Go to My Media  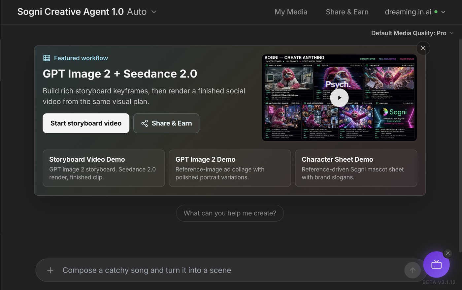(x=291, y=12)
